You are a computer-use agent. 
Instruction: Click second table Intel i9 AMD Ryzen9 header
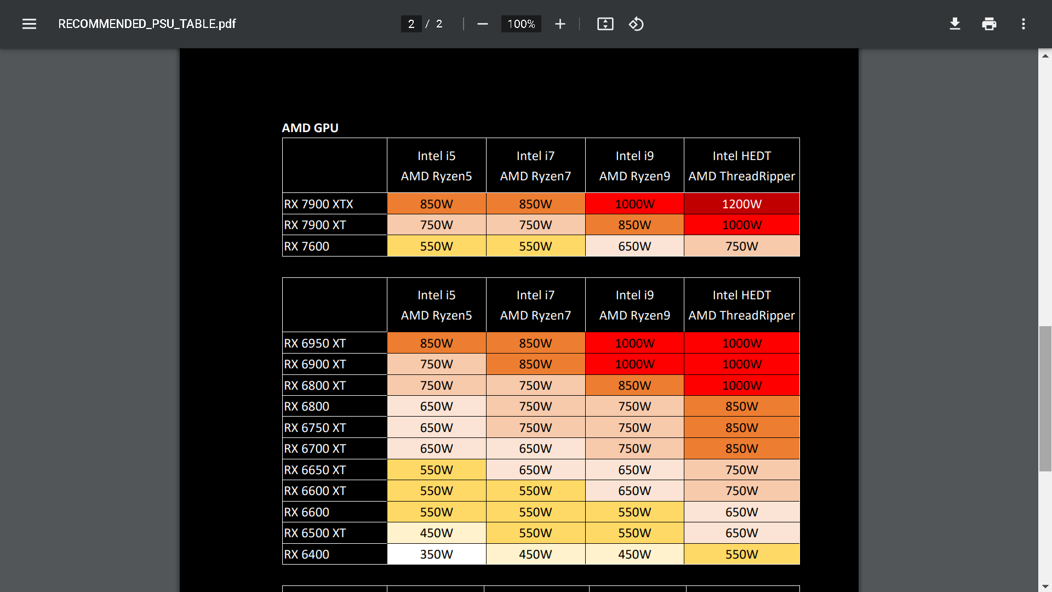(x=634, y=305)
